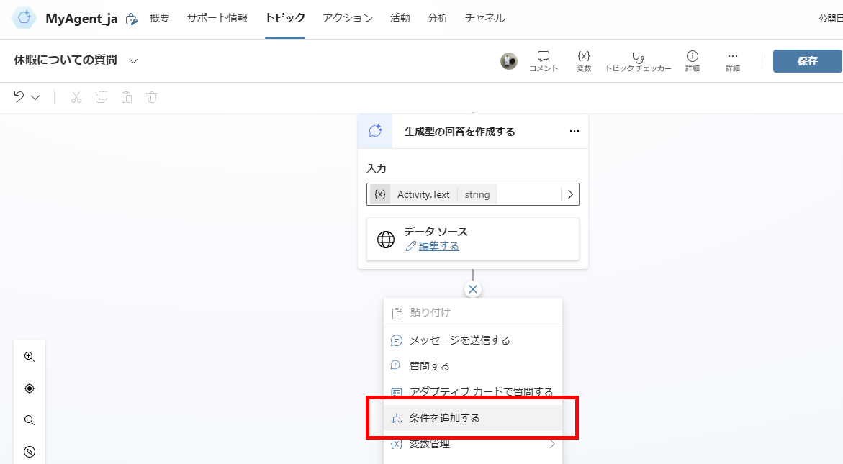Paste from clipboard using toolbar paste icon
843x464 pixels.
click(126, 96)
